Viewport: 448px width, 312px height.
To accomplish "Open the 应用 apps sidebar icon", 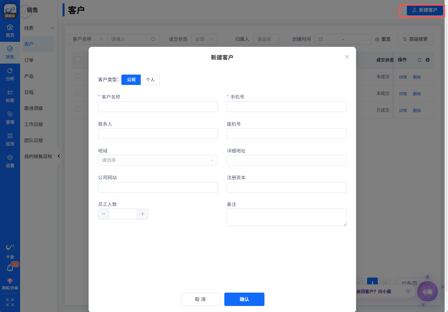I will [10, 139].
